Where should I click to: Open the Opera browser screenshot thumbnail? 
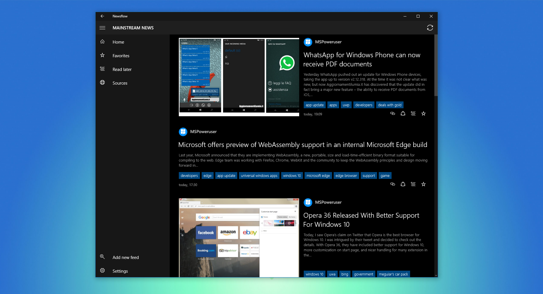coord(239,238)
